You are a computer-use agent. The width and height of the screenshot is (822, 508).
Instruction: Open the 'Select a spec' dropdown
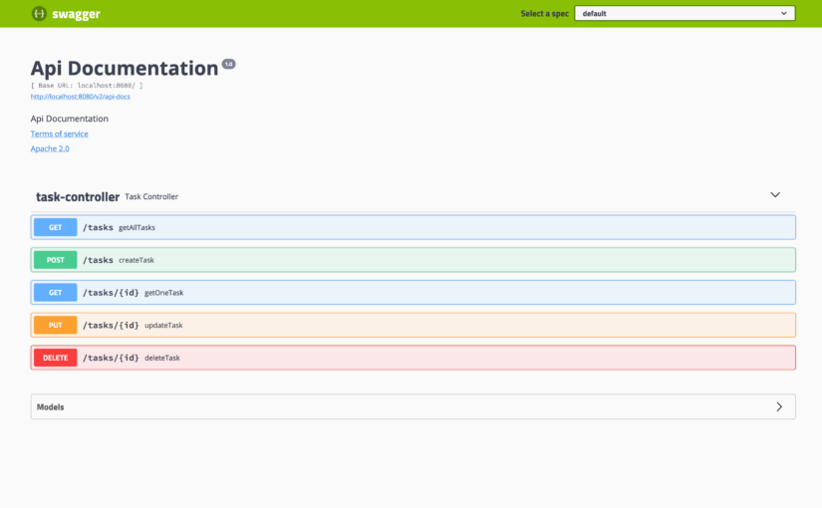click(x=684, y=14)
